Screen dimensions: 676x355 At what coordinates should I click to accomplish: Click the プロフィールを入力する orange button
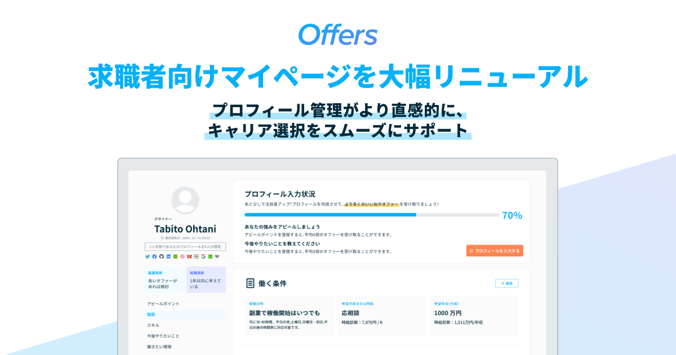495,250
